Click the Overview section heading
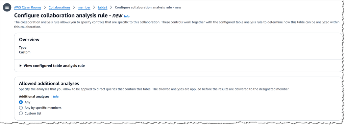The height and width of the screenshot is (126, 346). tap(29, 40)
